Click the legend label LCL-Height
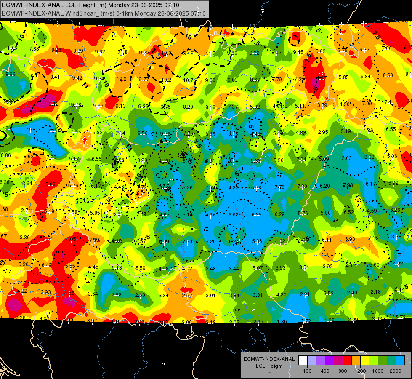This screenshot has height=379, width=412. tap(269, 366)
